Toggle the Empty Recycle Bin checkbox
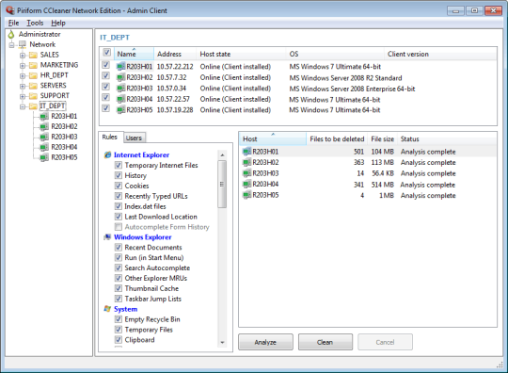 pos(119,319)
